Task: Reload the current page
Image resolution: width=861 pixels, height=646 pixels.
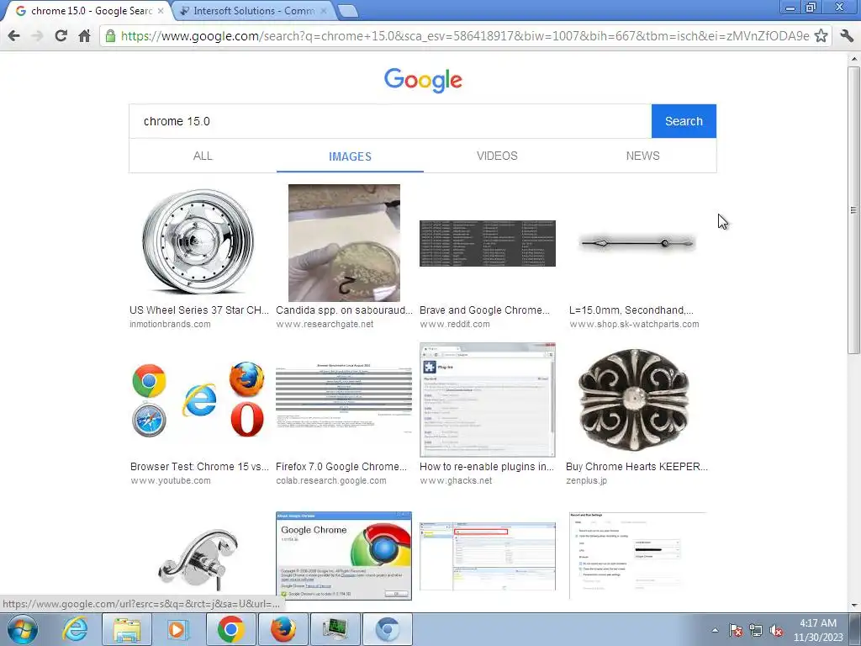Action: click(61, 36)
